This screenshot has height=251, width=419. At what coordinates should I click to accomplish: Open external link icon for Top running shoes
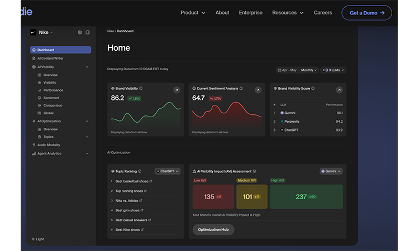145,191
